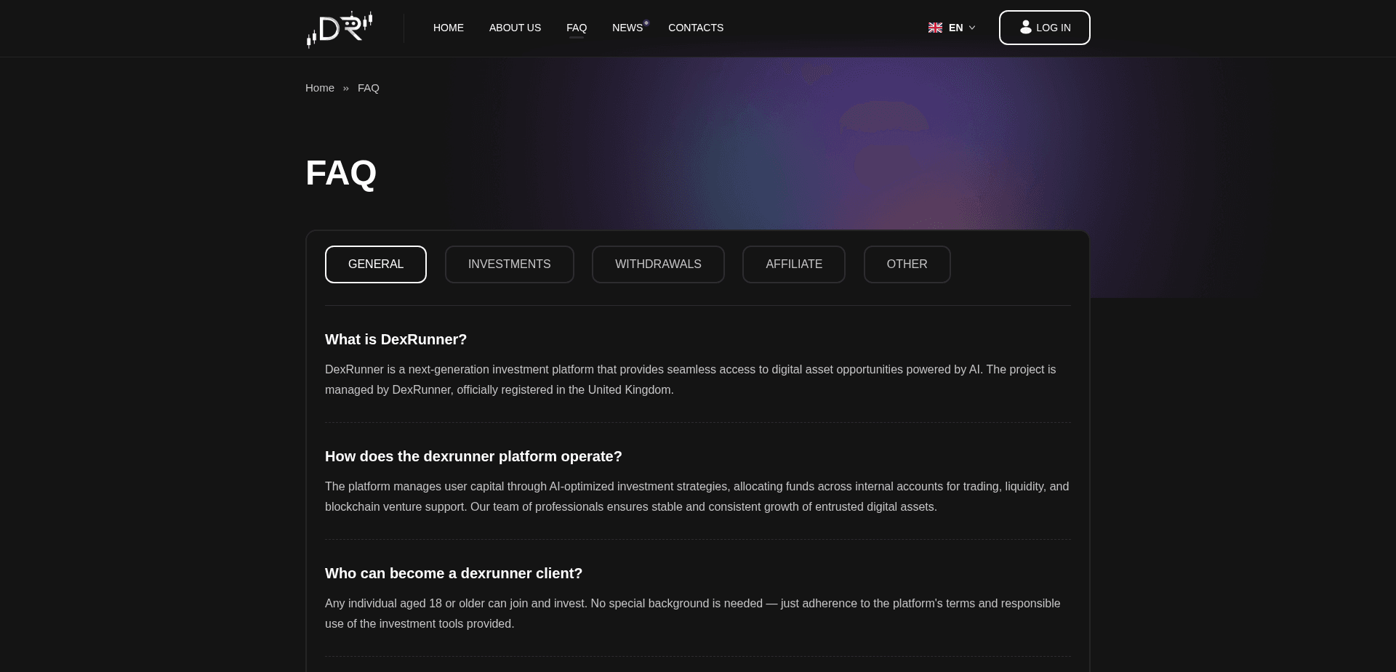Click the LOG IN button
The image size is (1396, 672).
point(1044,27)
